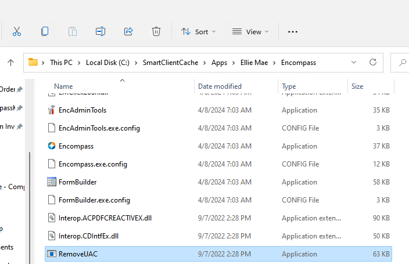Navigate to Ellie Mae breadcrumb
Viewport: 409px width, 264px height.
[x=254, y=63]
